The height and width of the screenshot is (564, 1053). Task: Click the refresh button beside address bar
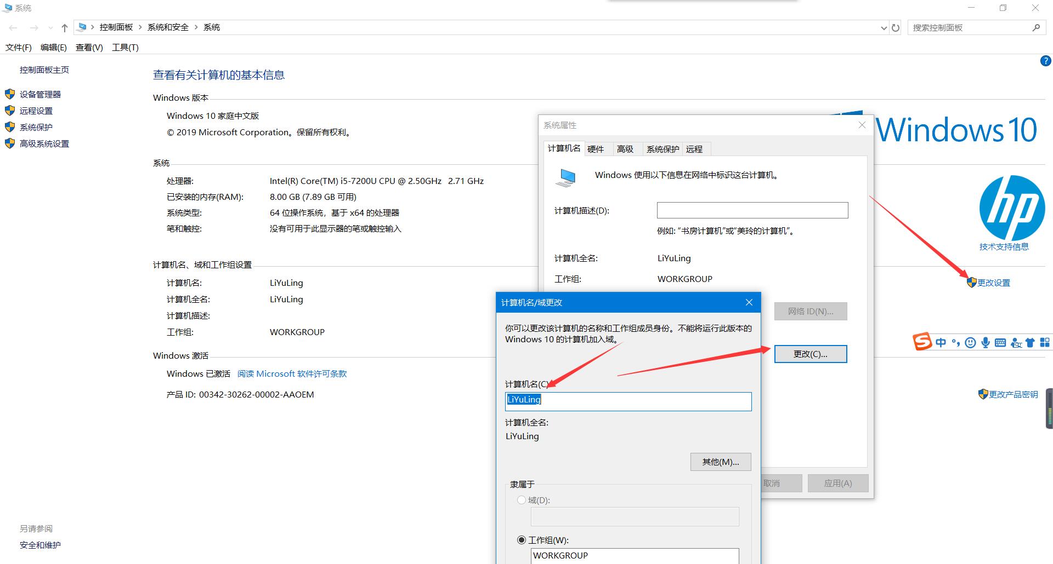[x=896, y=27]
